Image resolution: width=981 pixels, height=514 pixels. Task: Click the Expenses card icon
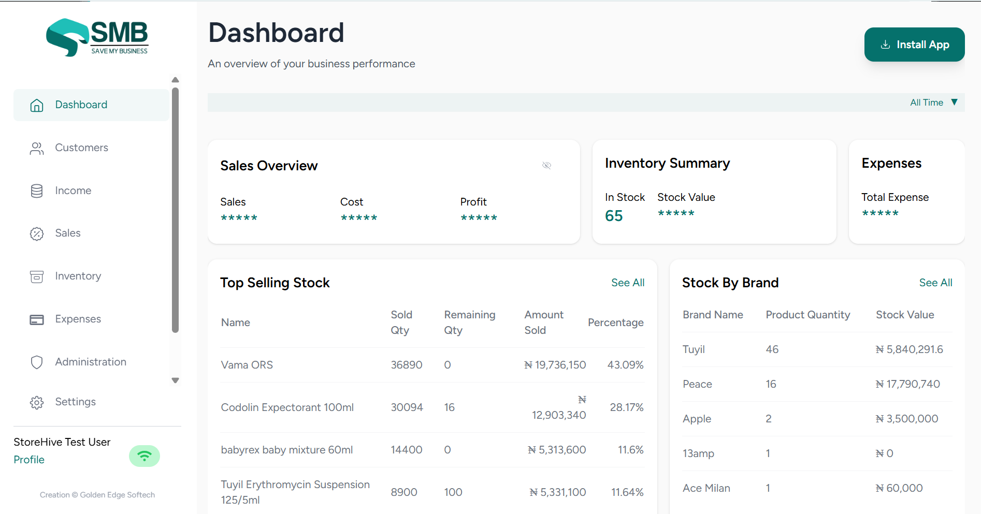pos(37,319)
